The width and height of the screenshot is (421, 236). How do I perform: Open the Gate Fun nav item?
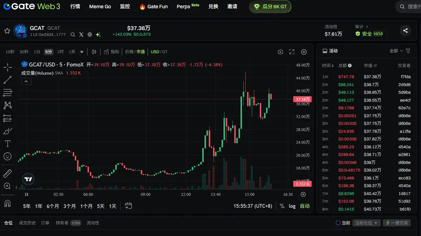point(154,6)
